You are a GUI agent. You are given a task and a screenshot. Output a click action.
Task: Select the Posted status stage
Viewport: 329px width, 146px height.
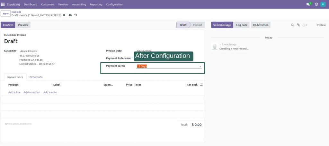click(197, 25)
